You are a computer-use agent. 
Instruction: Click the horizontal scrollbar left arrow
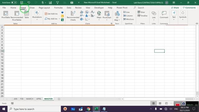point(122,99)
